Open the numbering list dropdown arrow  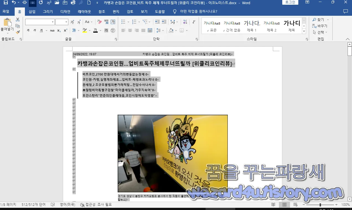point(139,22)
